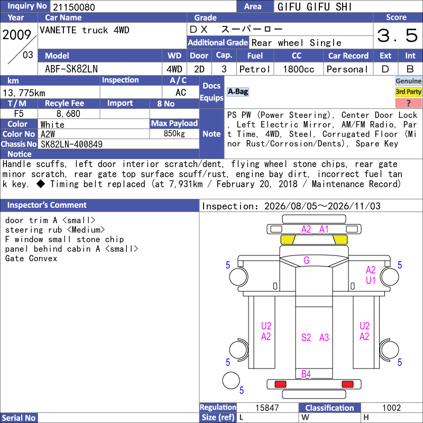Click the black diamond before Timing belt
423x423 pixels.
point(41,184)
